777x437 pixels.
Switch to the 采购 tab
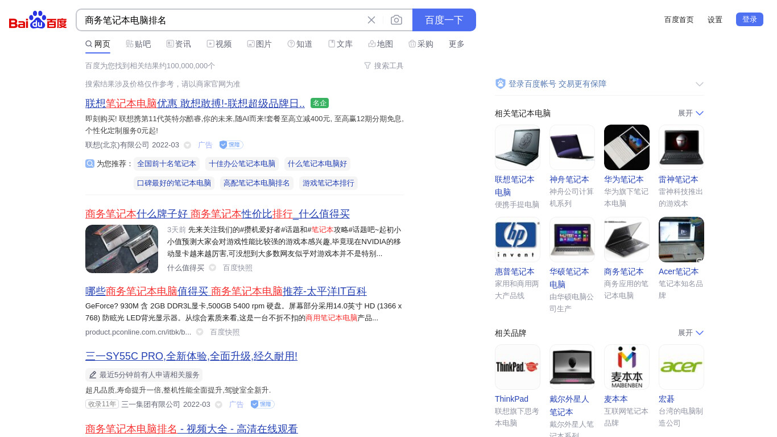[421, 44]
